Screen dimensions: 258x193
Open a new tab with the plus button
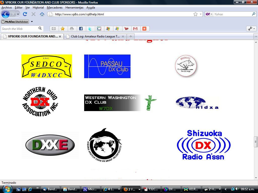[x=131, y=36]
